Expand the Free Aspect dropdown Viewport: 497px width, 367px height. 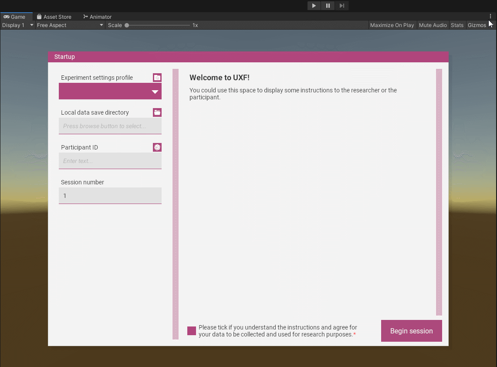coord(70,25)
